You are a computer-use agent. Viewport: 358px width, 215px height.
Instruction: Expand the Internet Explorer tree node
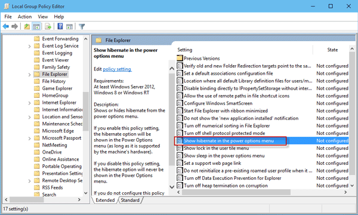(29, 103)
